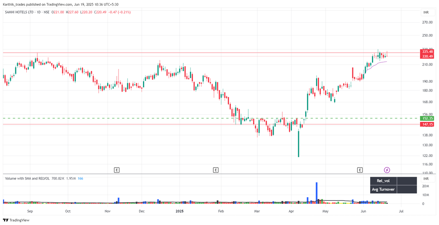Click the O221.00 open value
The width and height of the screenshot is (439, 225).
[58, 12]
